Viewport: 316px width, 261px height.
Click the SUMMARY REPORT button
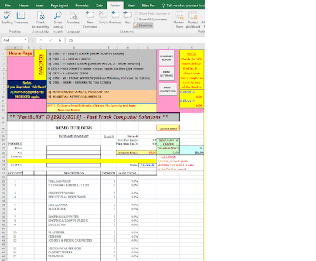point(166,58)
